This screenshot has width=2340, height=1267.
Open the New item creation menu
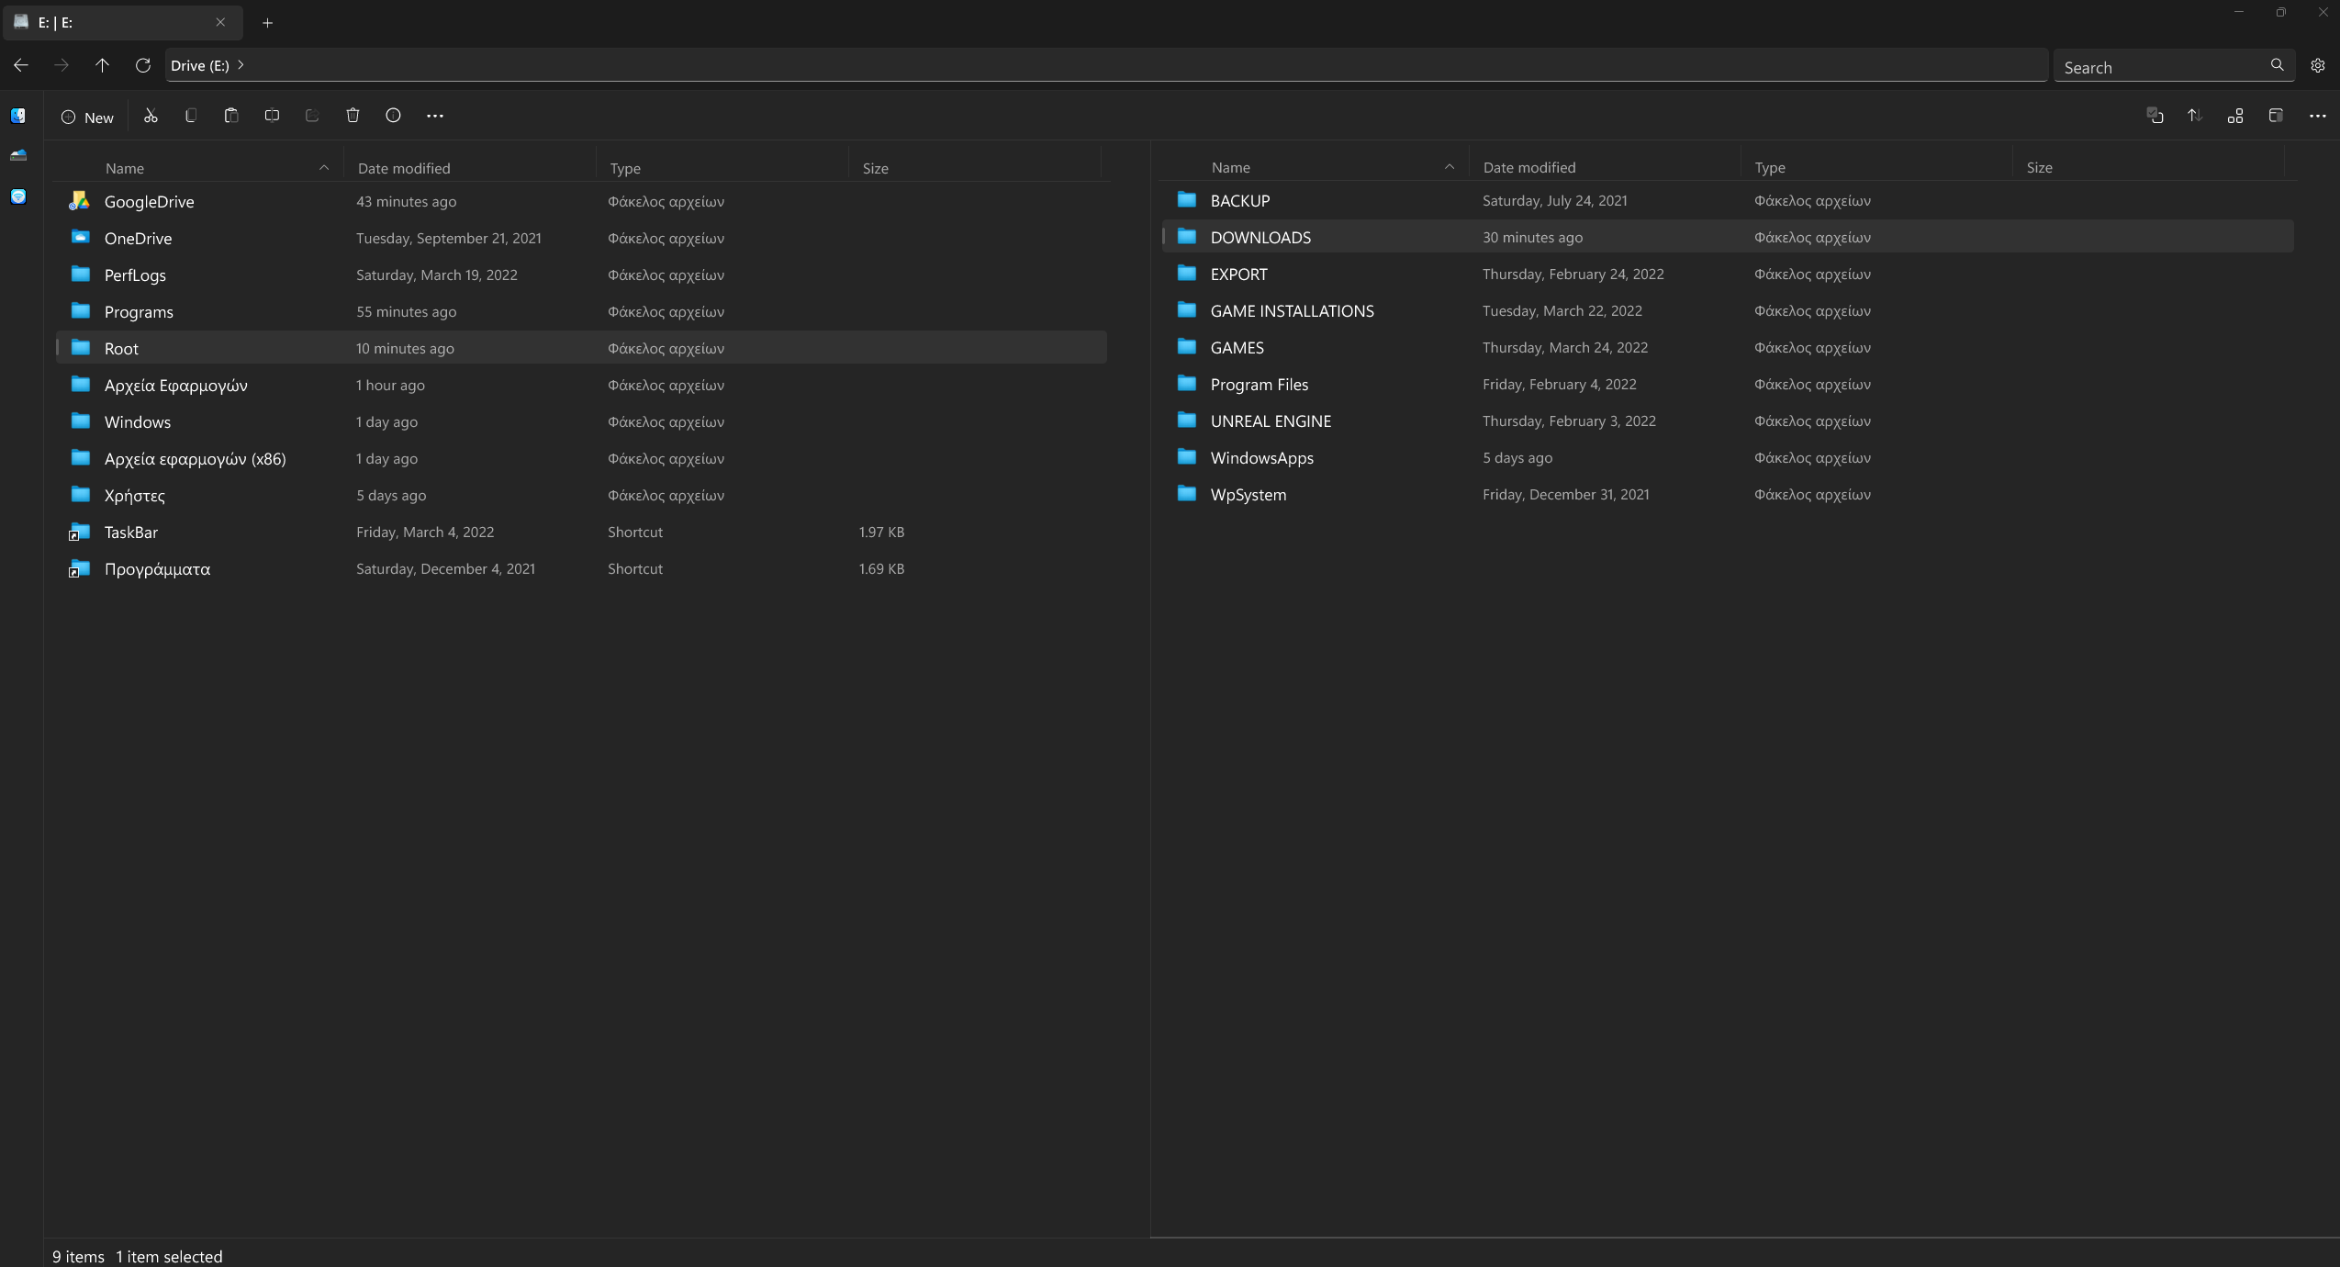point(87,117)
